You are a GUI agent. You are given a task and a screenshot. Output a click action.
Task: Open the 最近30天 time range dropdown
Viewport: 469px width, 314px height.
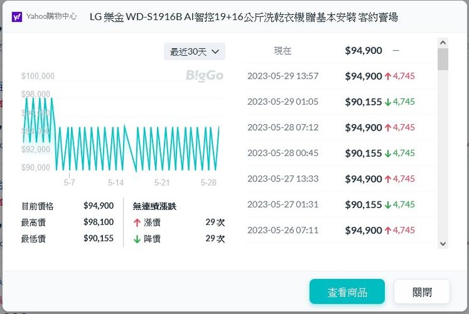[194, 51]
